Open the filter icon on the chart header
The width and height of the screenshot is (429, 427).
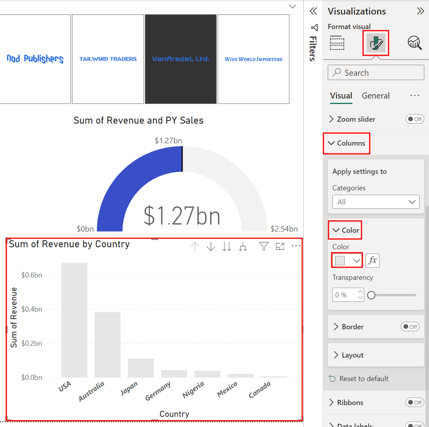click(264, 246)
